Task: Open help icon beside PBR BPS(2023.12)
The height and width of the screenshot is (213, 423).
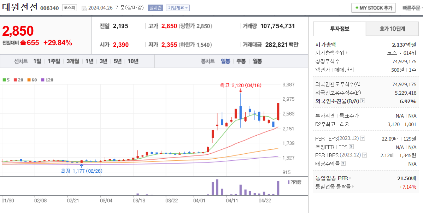Action: point(365,155)
